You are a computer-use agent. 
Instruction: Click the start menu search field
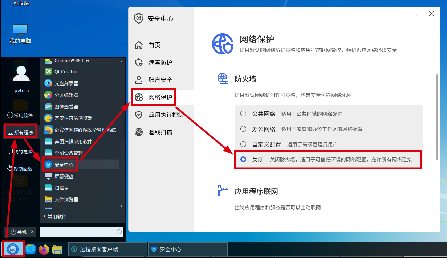coord(78,232)
